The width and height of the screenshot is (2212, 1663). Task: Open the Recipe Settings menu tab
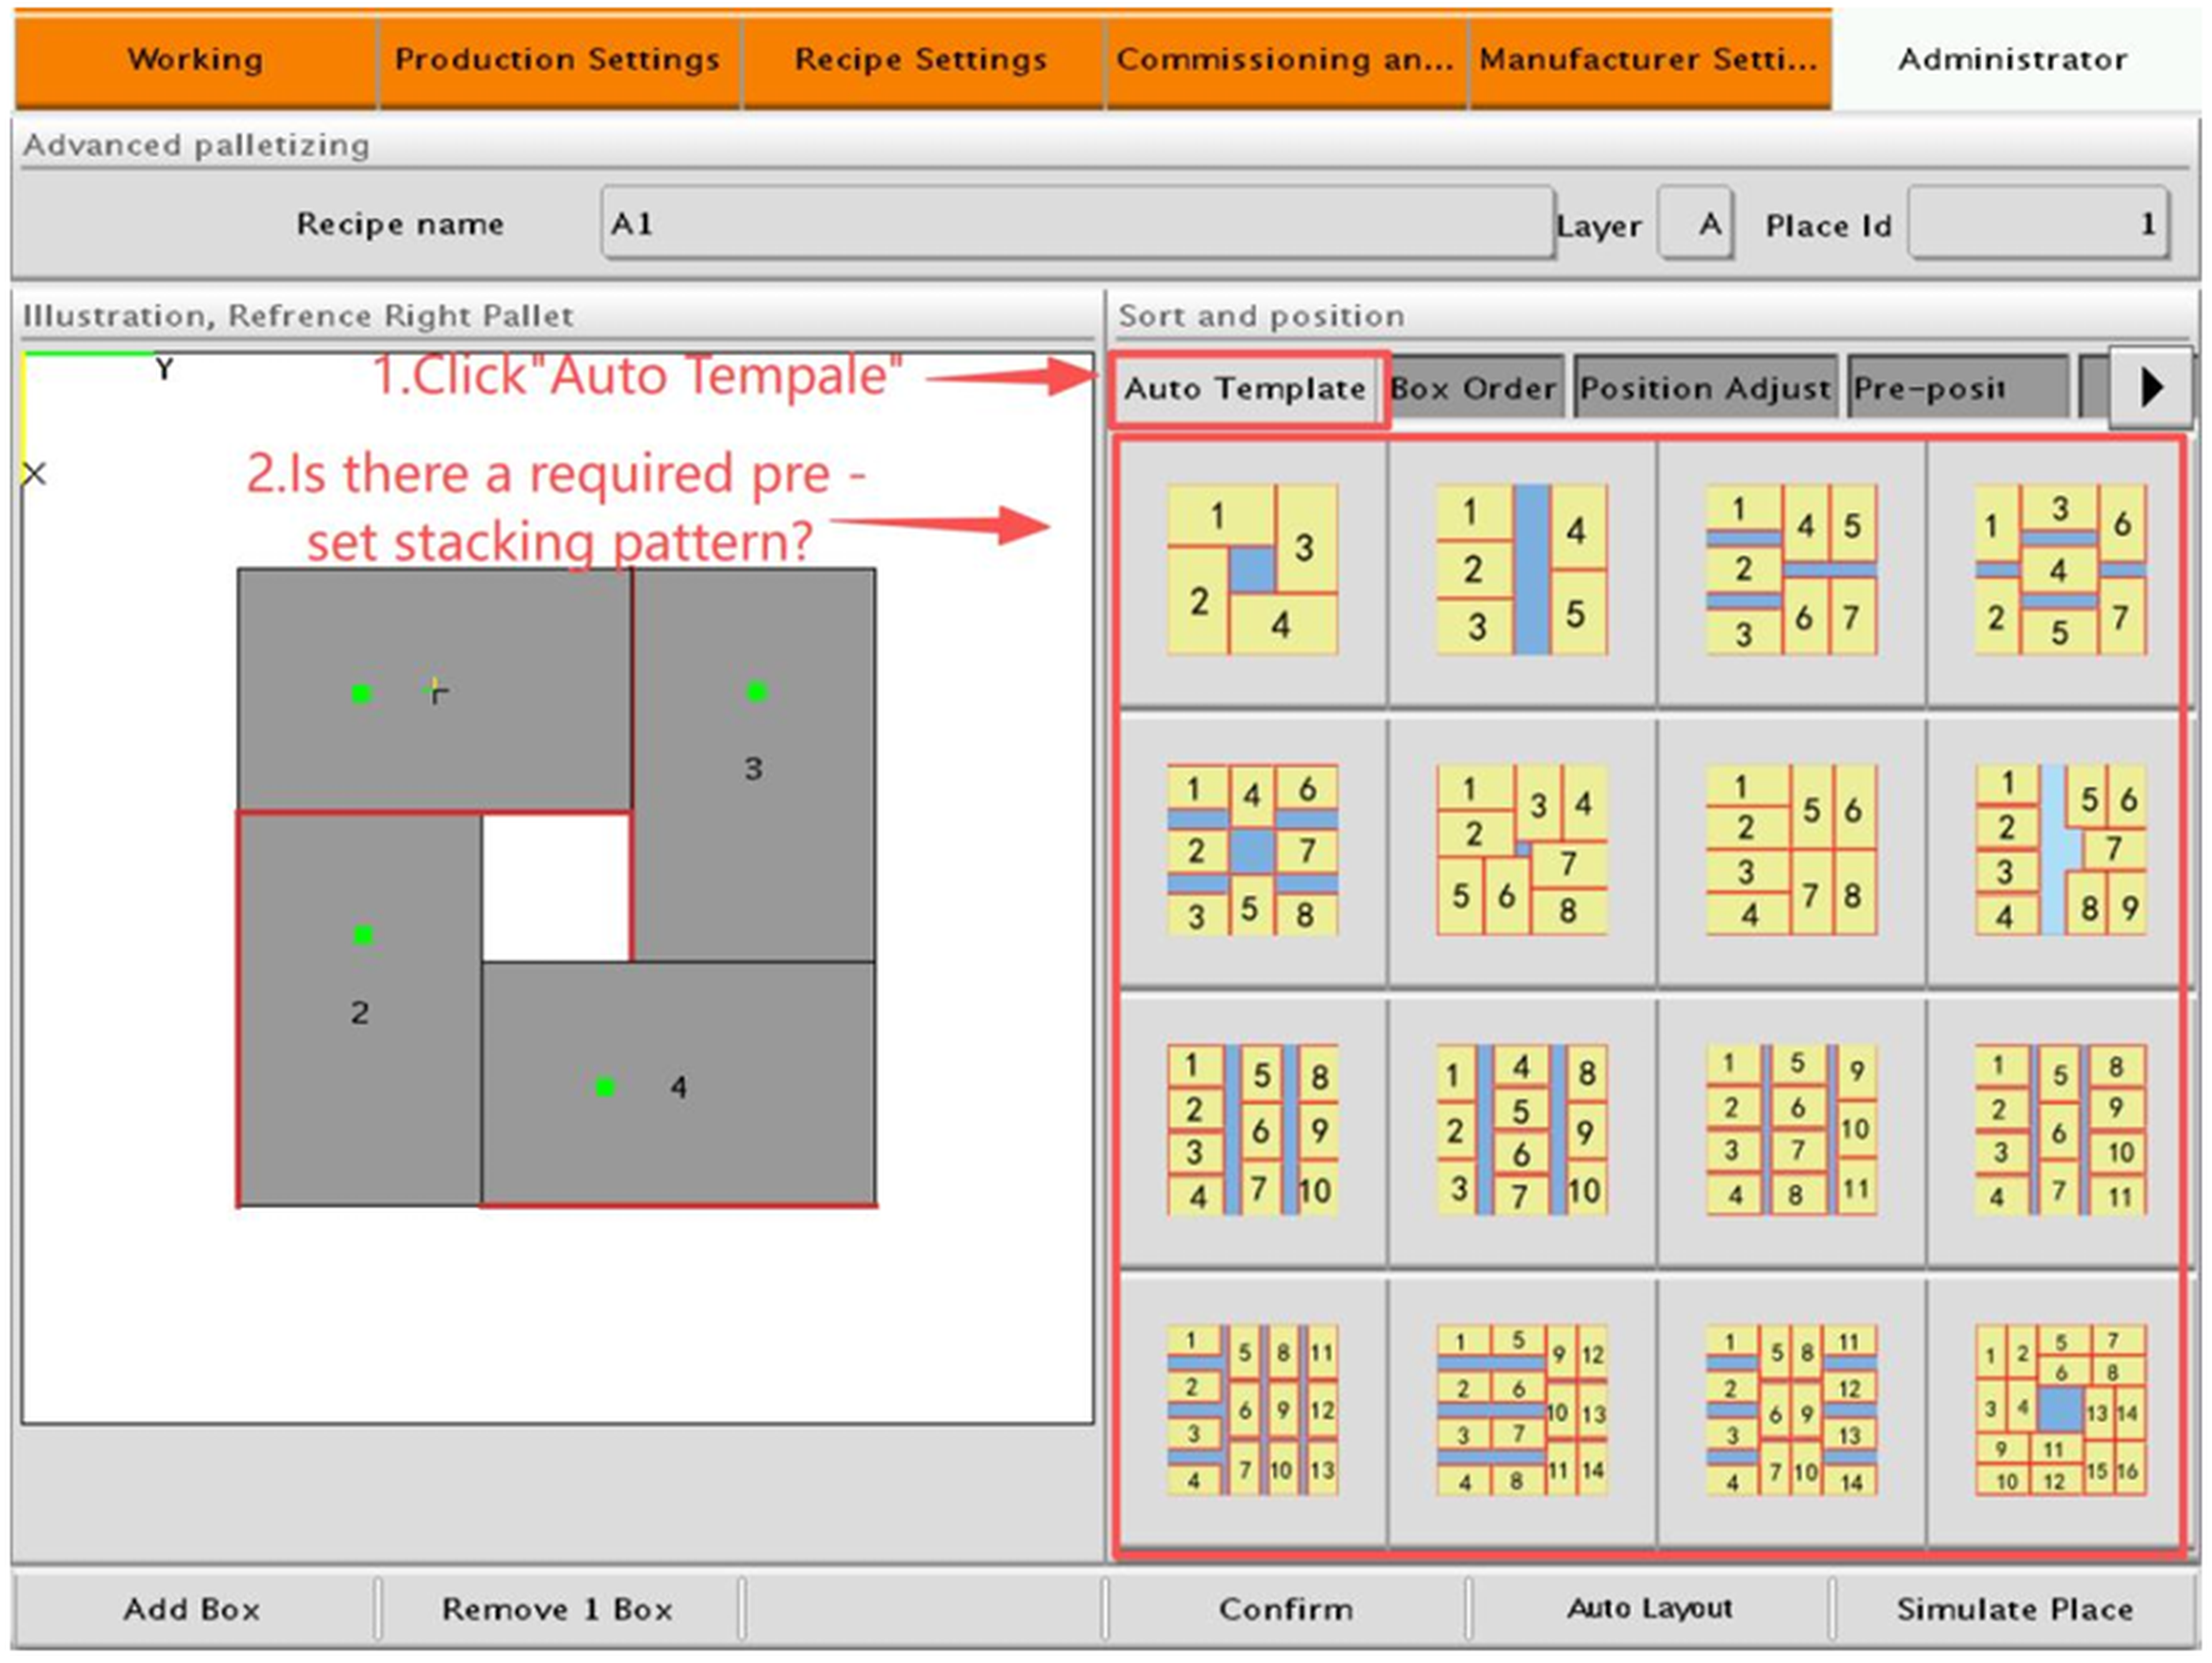[921, 60]
